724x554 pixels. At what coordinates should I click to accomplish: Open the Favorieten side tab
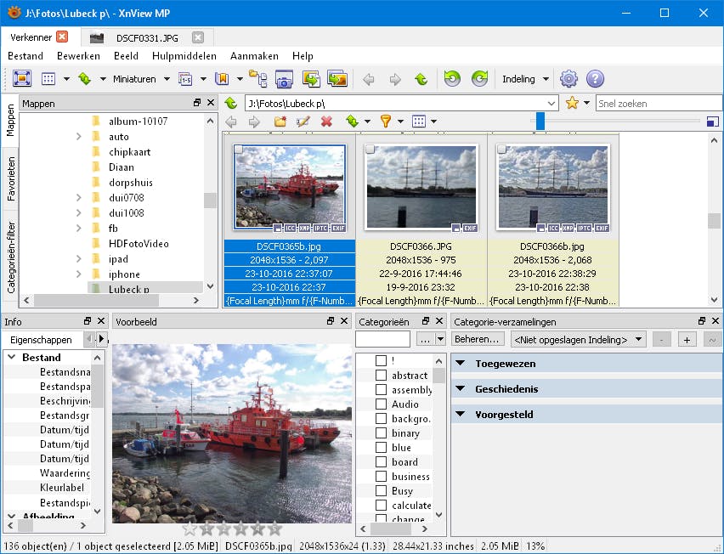(x=11, y=178)
